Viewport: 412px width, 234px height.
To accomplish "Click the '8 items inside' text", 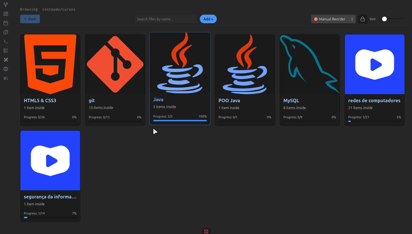I will (x=295, y=108).
